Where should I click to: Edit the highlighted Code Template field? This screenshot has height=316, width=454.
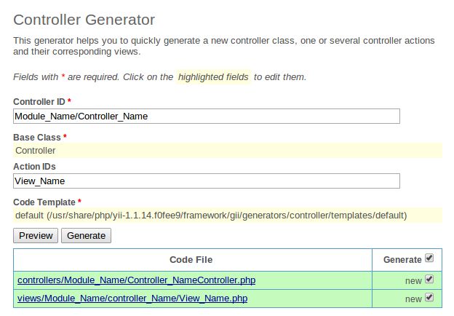(228, 216)
